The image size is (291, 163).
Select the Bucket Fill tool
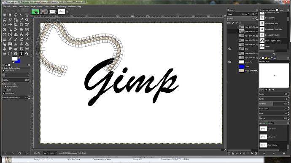pos(27,34)
